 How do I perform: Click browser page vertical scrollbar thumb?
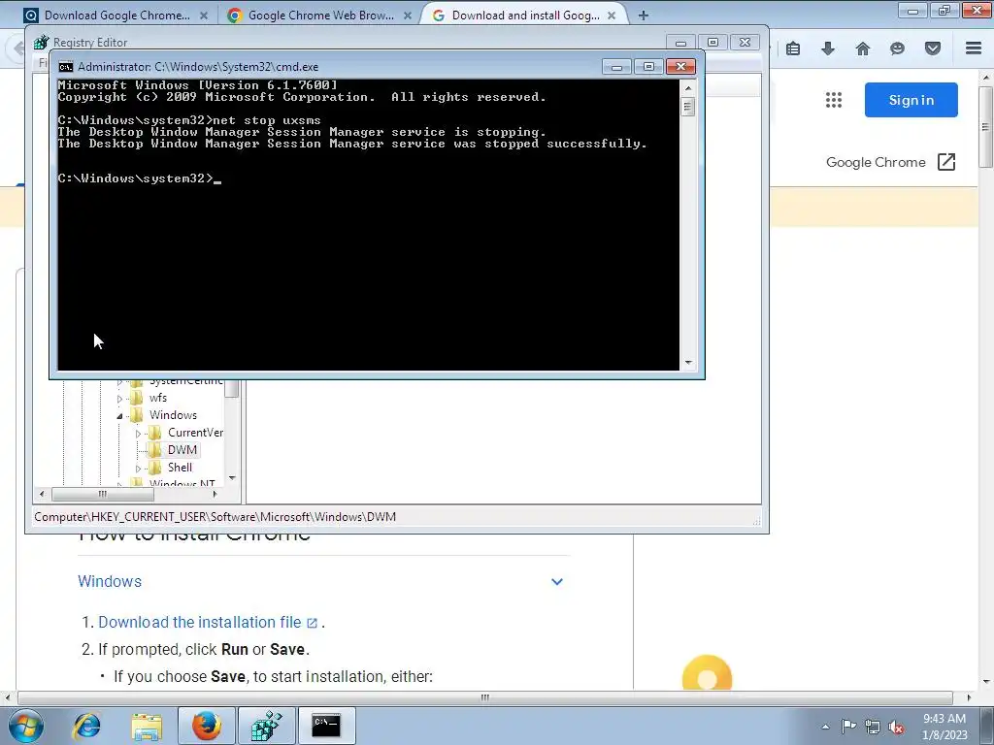coord(985,127)
